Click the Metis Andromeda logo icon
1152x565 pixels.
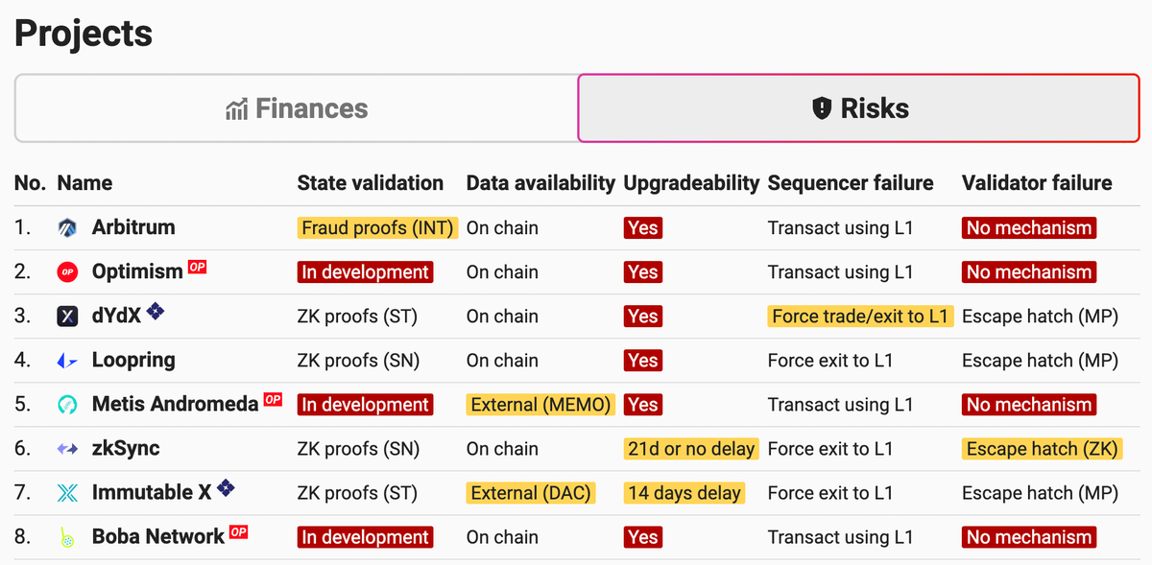click(x=67, y=405)
